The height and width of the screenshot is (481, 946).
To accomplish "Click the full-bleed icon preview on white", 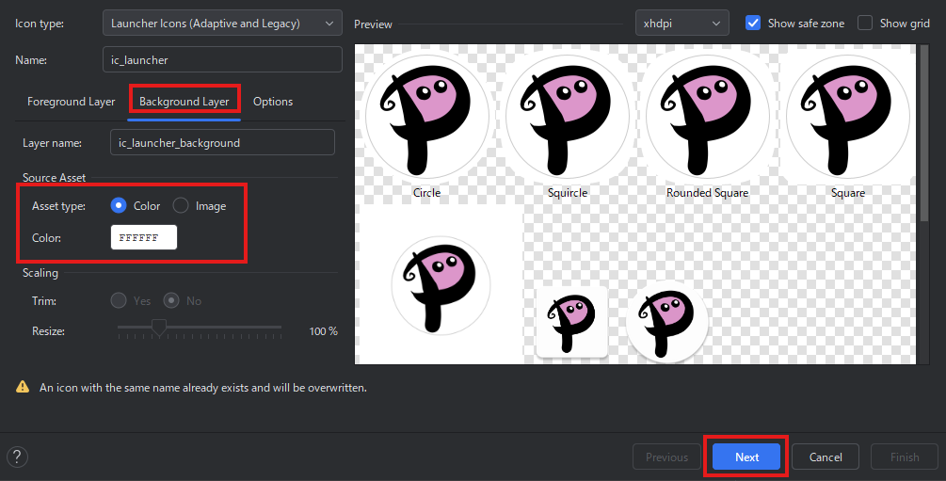I will coord(441,285).
